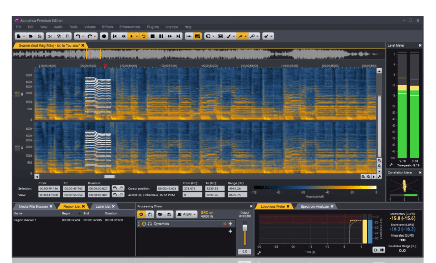The image size is (436, 263).
Task: Toggle the spectrogram view mode
Action: (198, 36)
